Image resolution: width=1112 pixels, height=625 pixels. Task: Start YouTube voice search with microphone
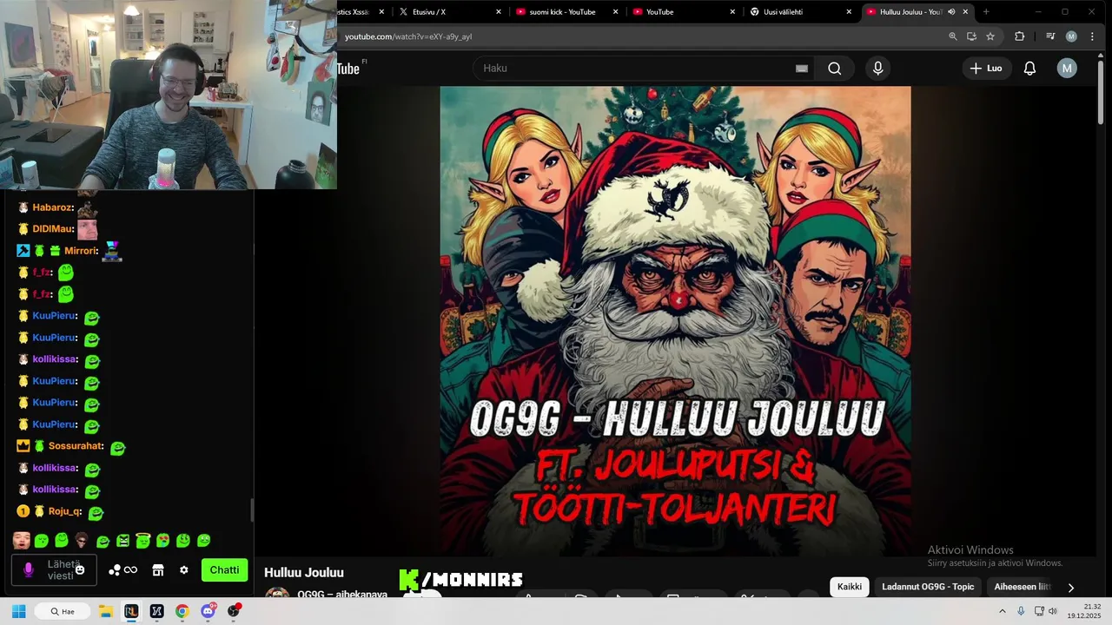tap(877, 69)
